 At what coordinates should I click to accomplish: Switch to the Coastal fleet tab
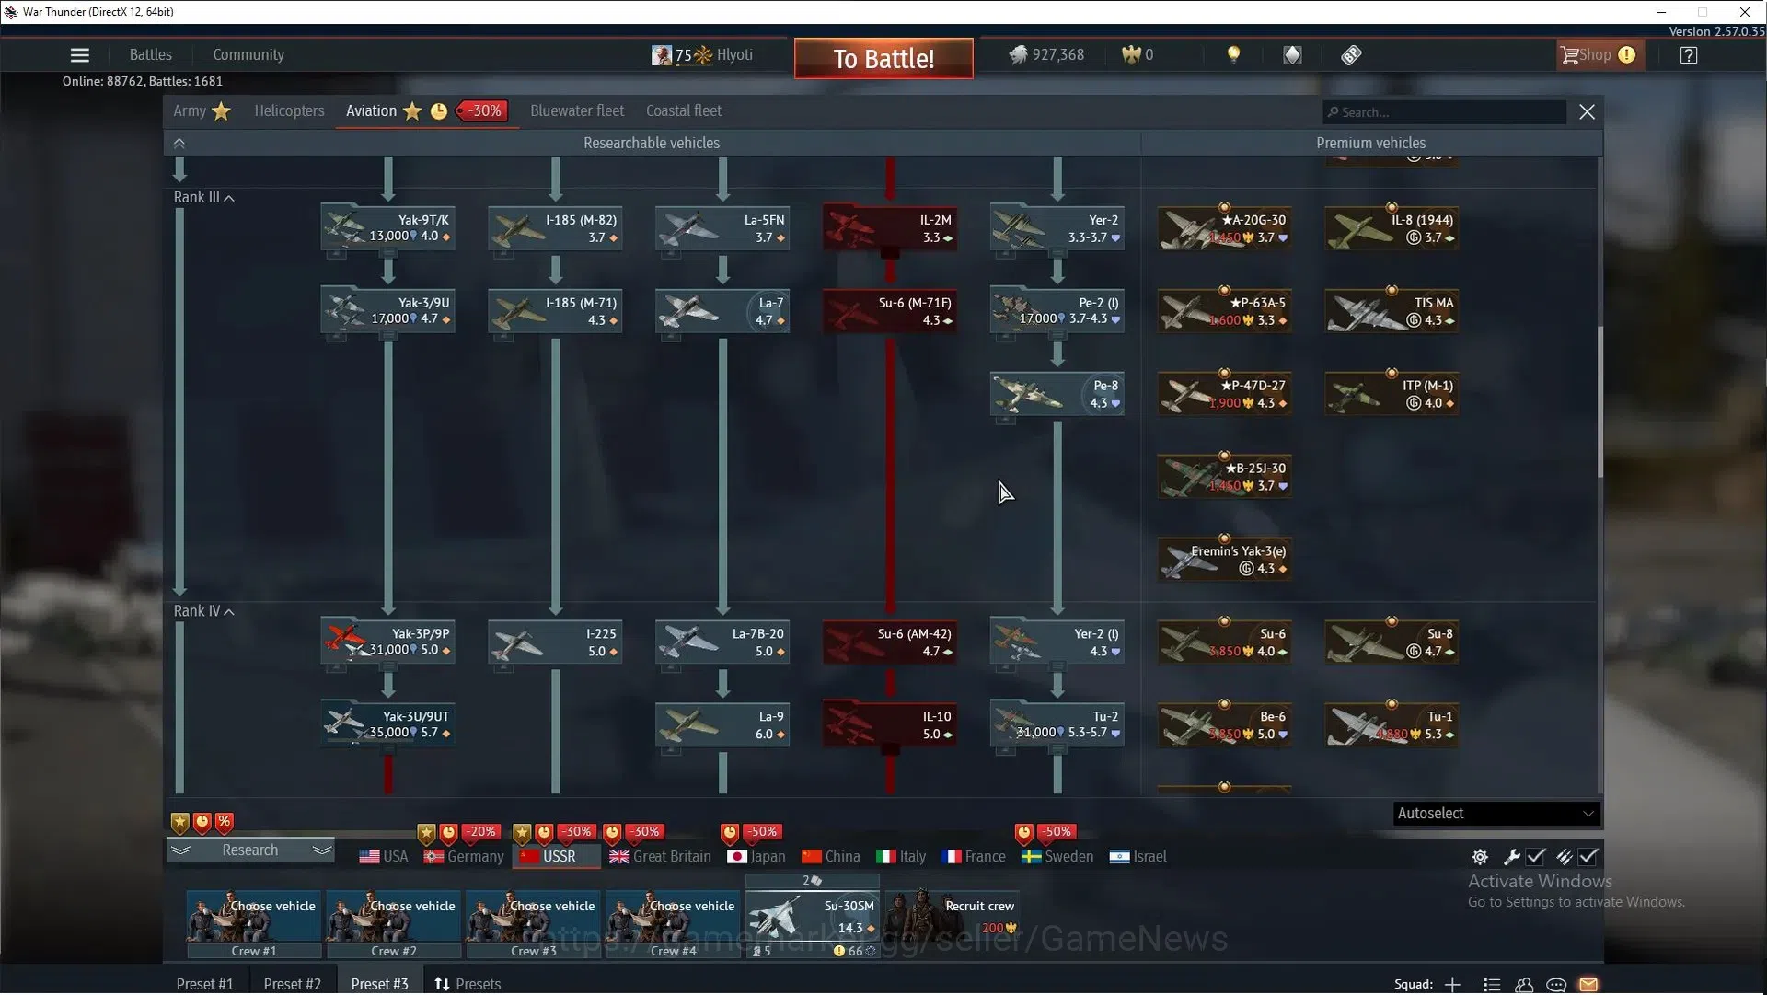coord(684,111)
